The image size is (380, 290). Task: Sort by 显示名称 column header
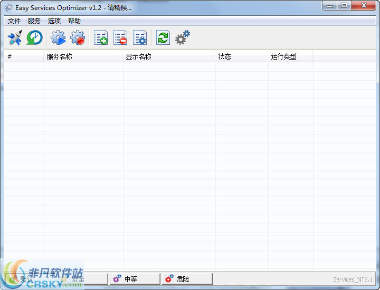[x=169, y=56]
